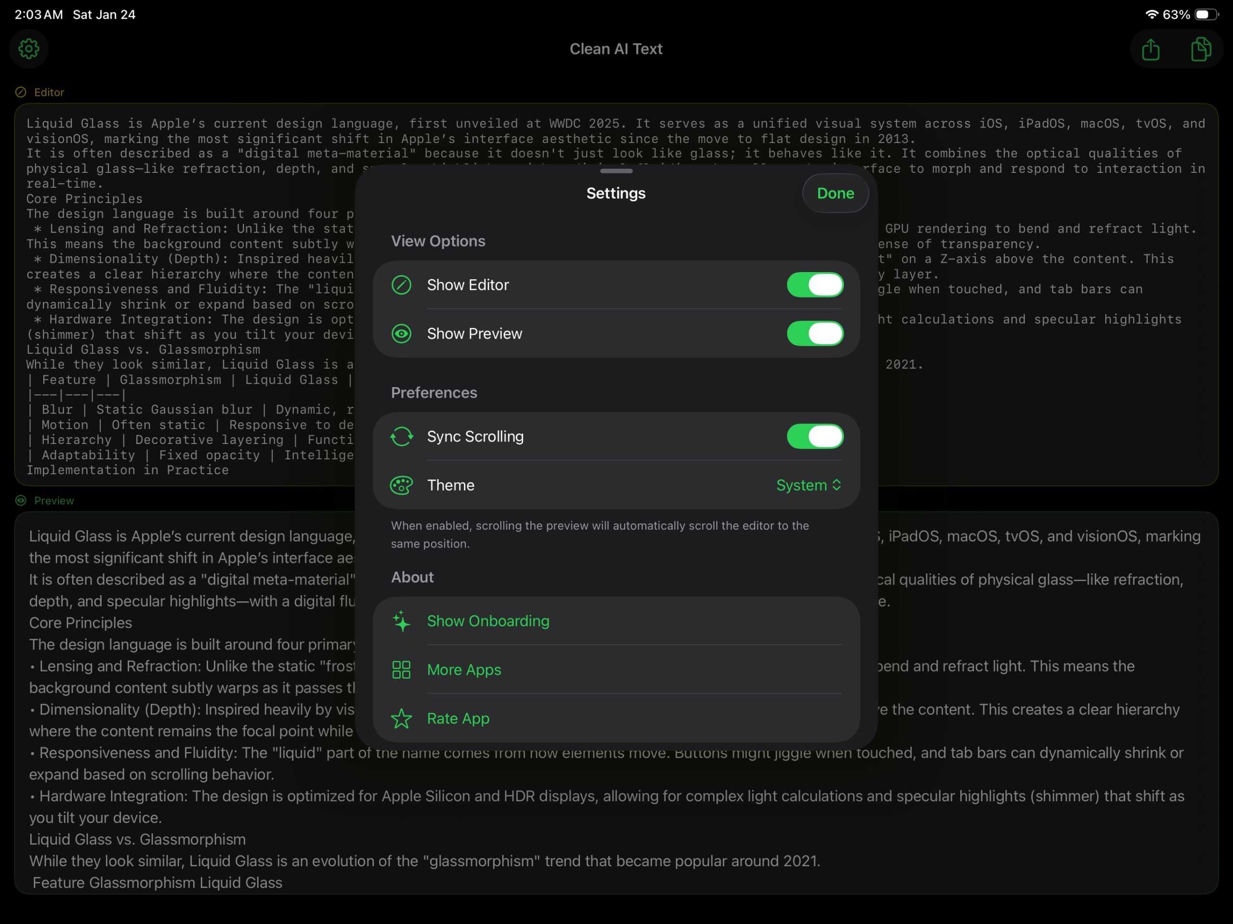
Task: Disable the Show Editor toggle
Action: point(814,285)
